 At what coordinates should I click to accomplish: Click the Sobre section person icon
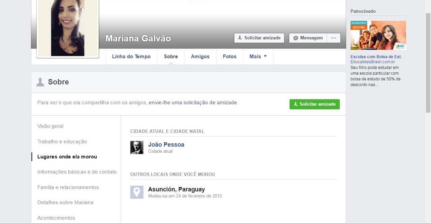40,82
